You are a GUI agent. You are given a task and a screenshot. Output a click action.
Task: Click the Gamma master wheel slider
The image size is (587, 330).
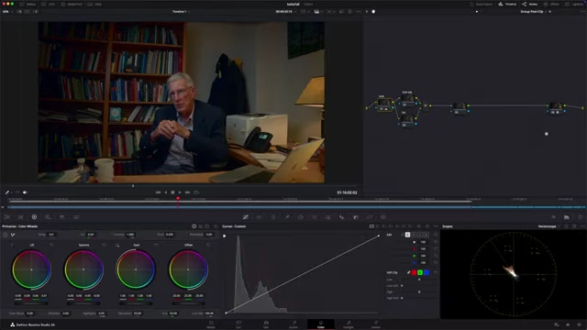click(83, 303)
